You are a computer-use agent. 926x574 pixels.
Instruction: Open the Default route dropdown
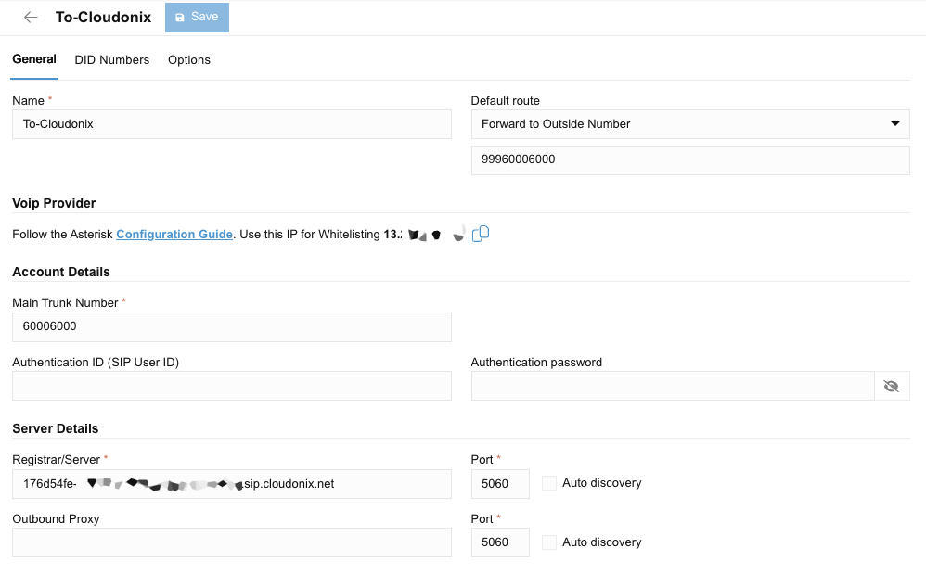point(690,124)
